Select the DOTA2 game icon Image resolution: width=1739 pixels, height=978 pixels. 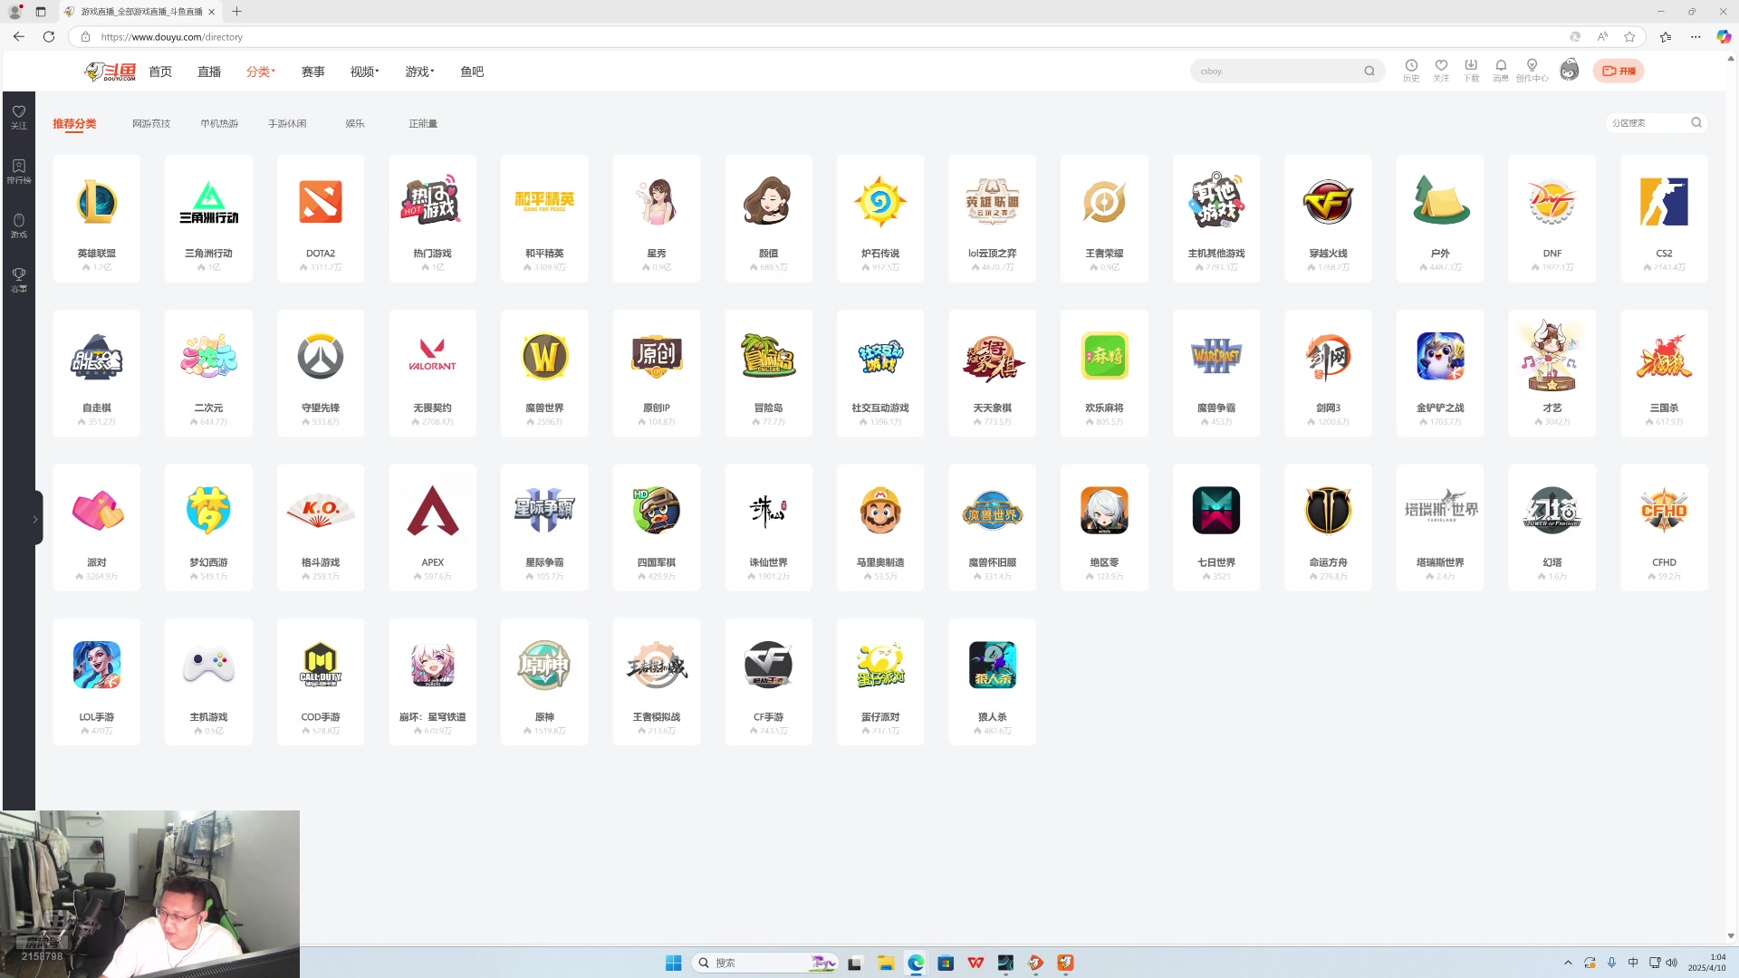[x=321, y=202]
